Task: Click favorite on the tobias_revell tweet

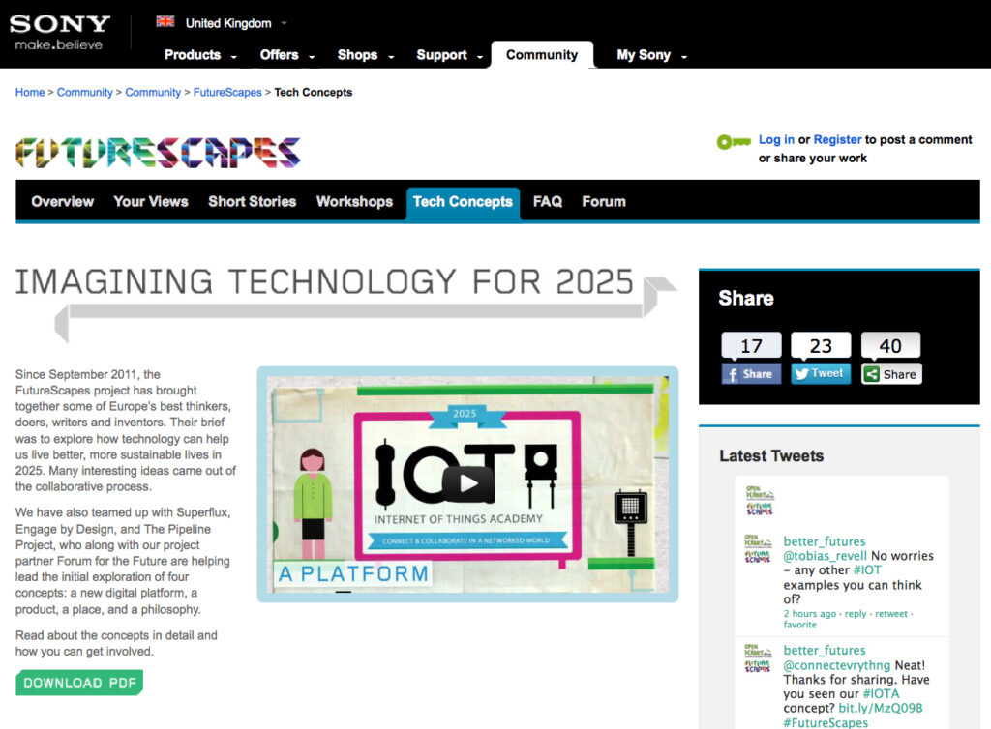Action: [x=800, y=625]
